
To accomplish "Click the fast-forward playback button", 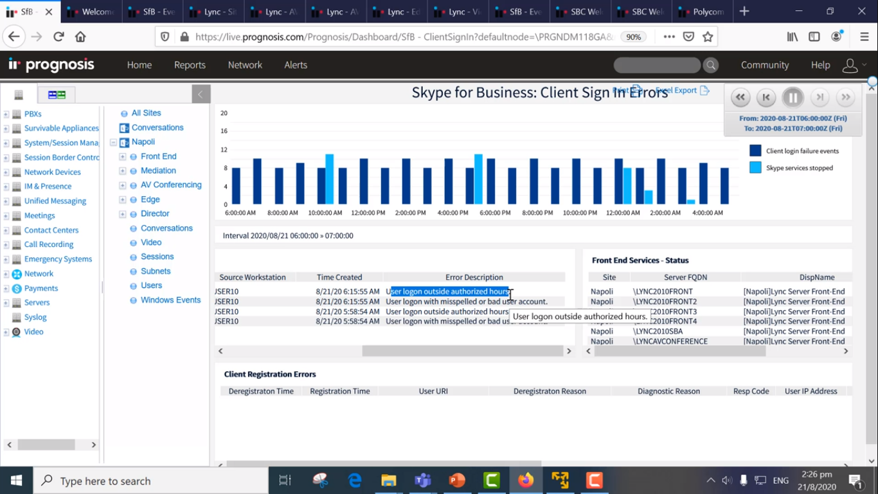I will (846, 97).
